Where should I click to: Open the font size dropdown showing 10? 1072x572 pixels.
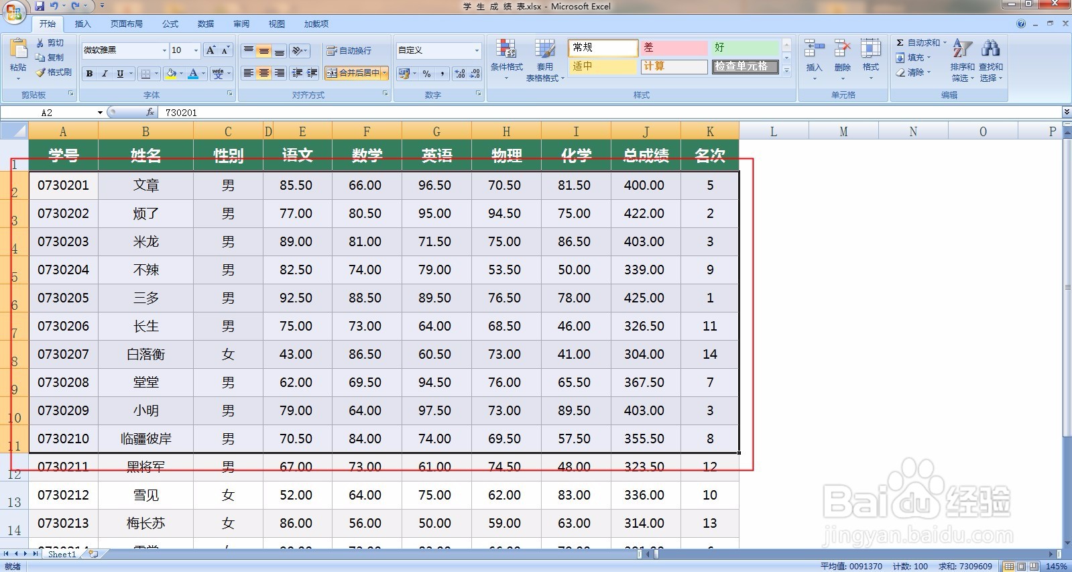[196, 50]
